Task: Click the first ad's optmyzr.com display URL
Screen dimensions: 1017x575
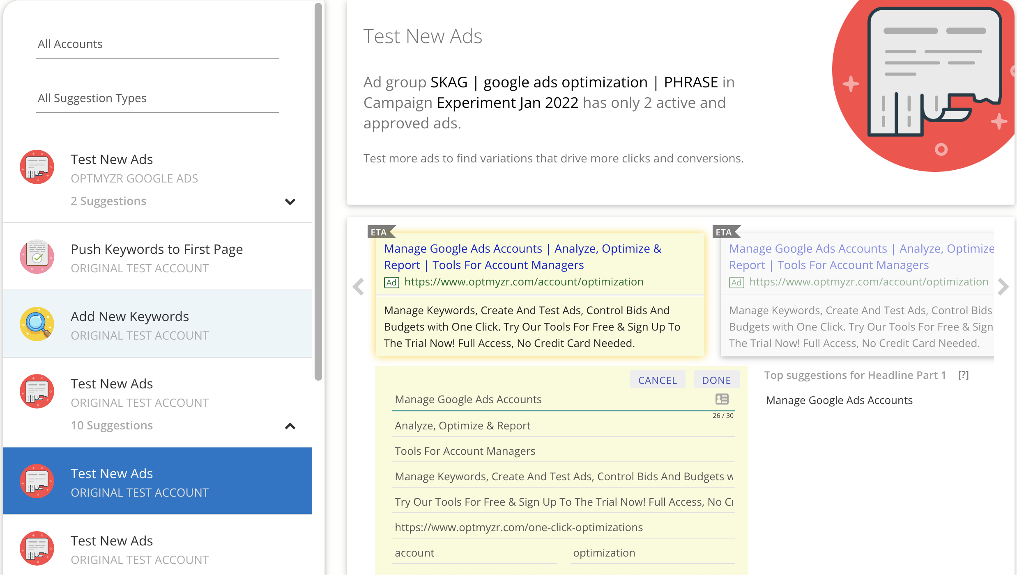Action: click(x=524, y=282)
